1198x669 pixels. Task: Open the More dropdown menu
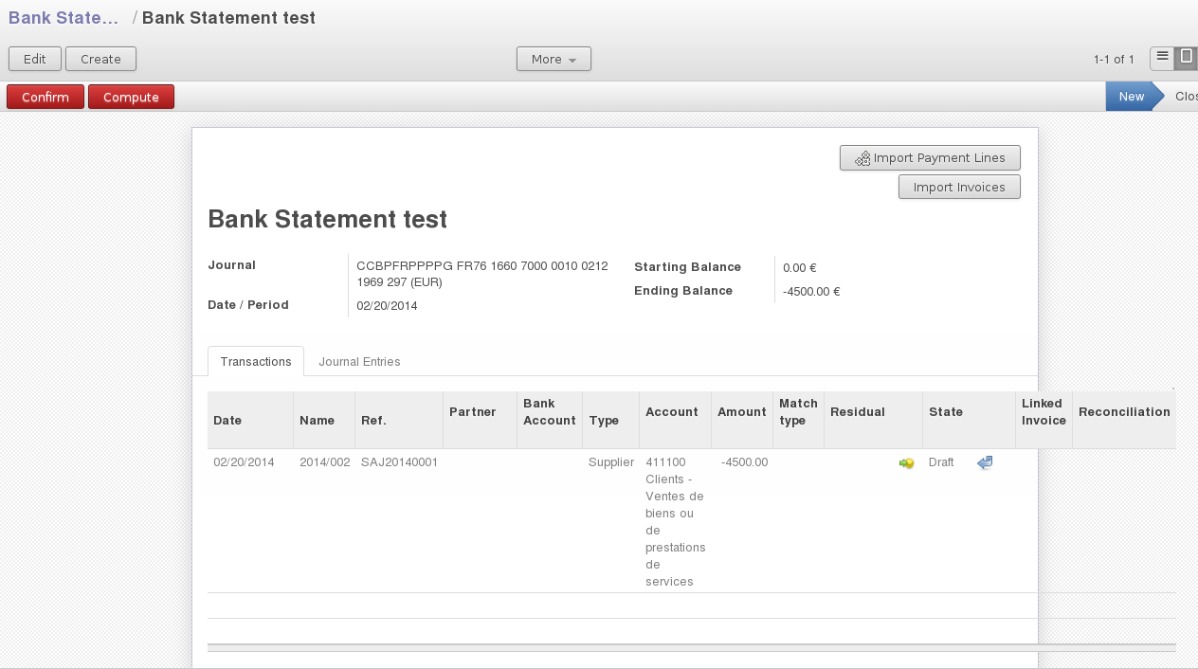tap(554, 59)
